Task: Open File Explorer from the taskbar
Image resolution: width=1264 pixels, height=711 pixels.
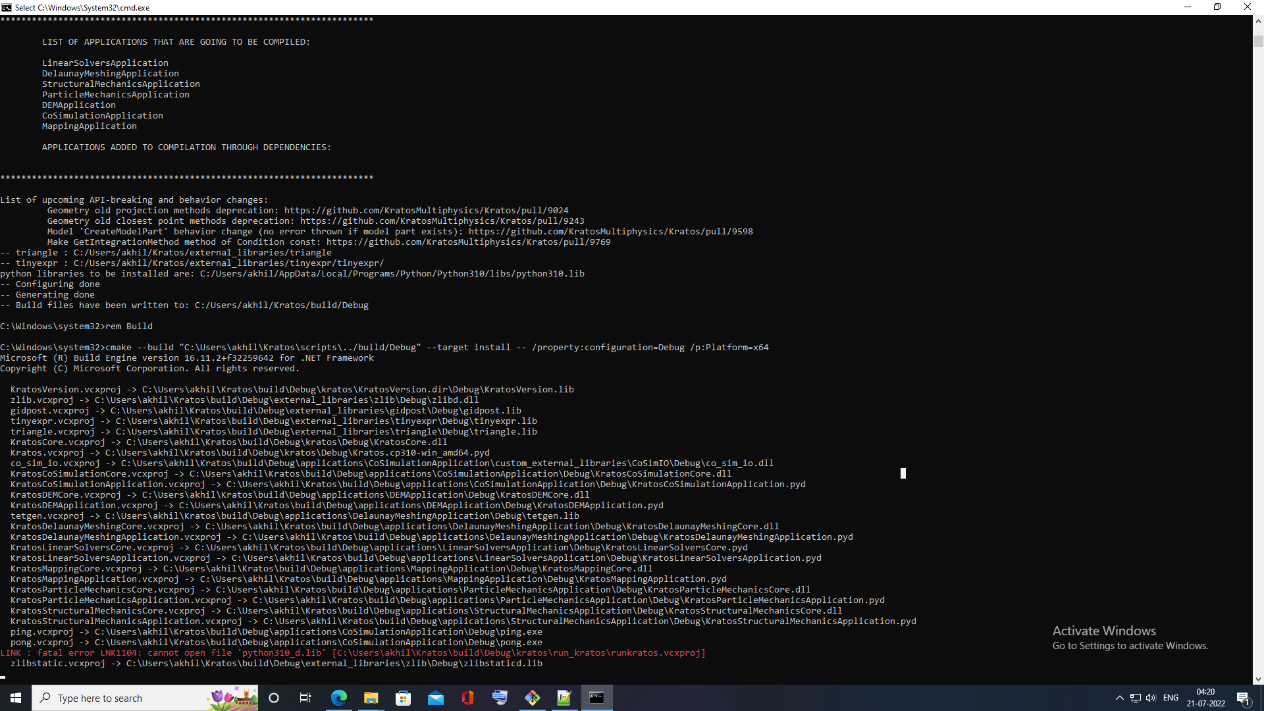Action: coord(371,698)
